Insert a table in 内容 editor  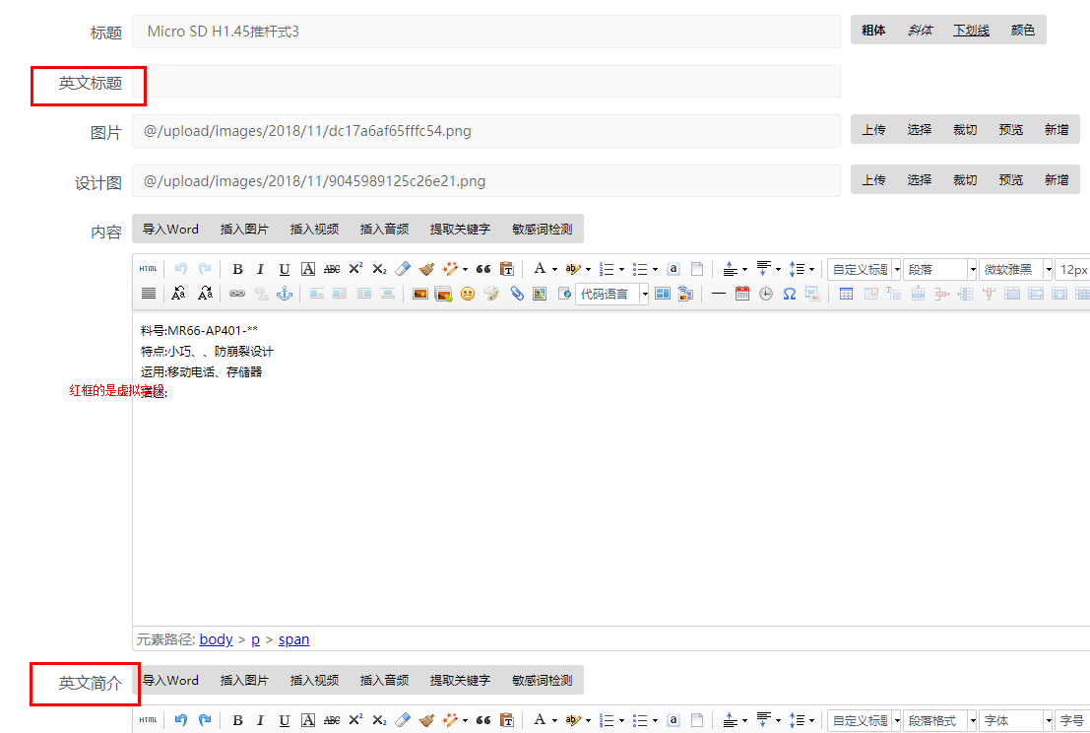point(846,294)
